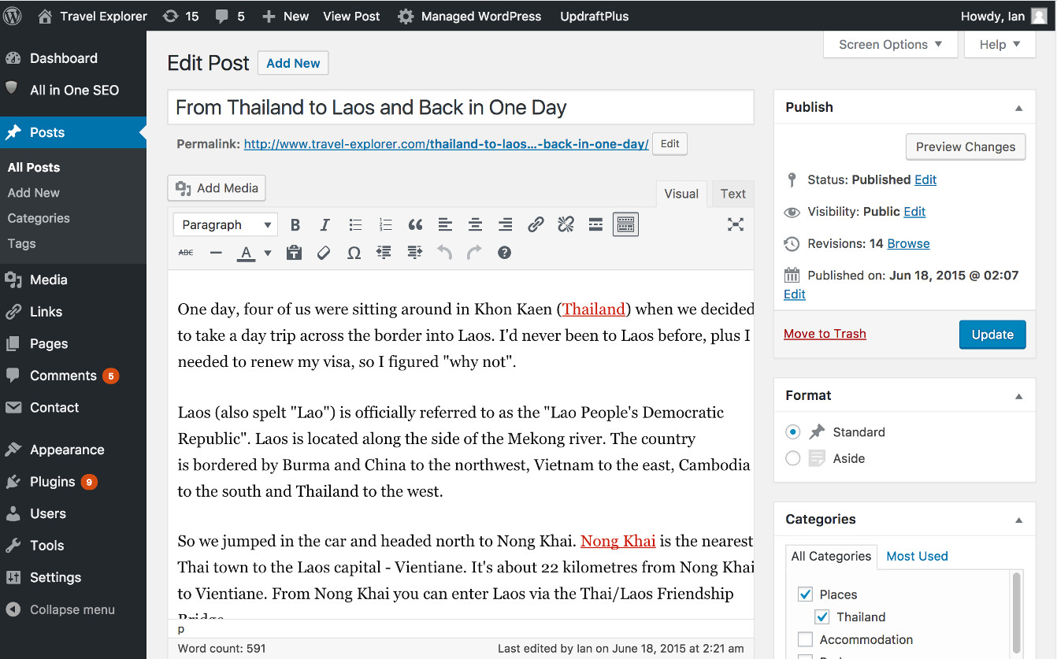Insert special character omega icon

[x=354, y=253]
